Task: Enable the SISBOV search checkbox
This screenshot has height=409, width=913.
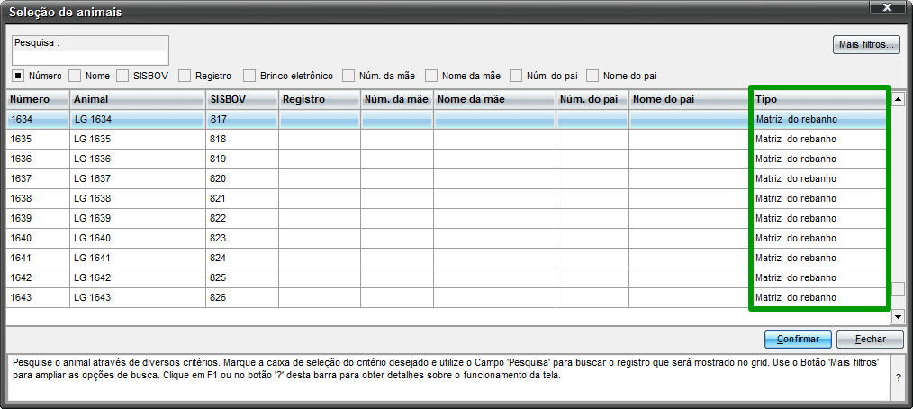Action: pyautogui.click(x=122, y=75)
